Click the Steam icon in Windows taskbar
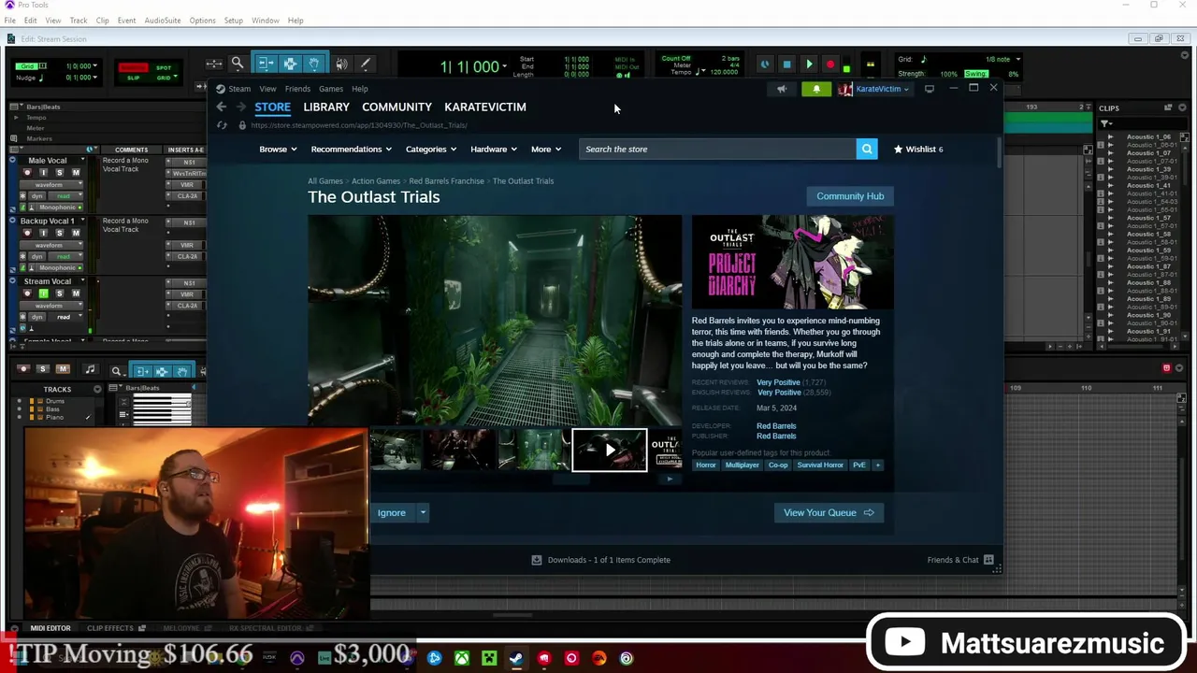This screenshot has width=1197, height=673. coord(516,658)
